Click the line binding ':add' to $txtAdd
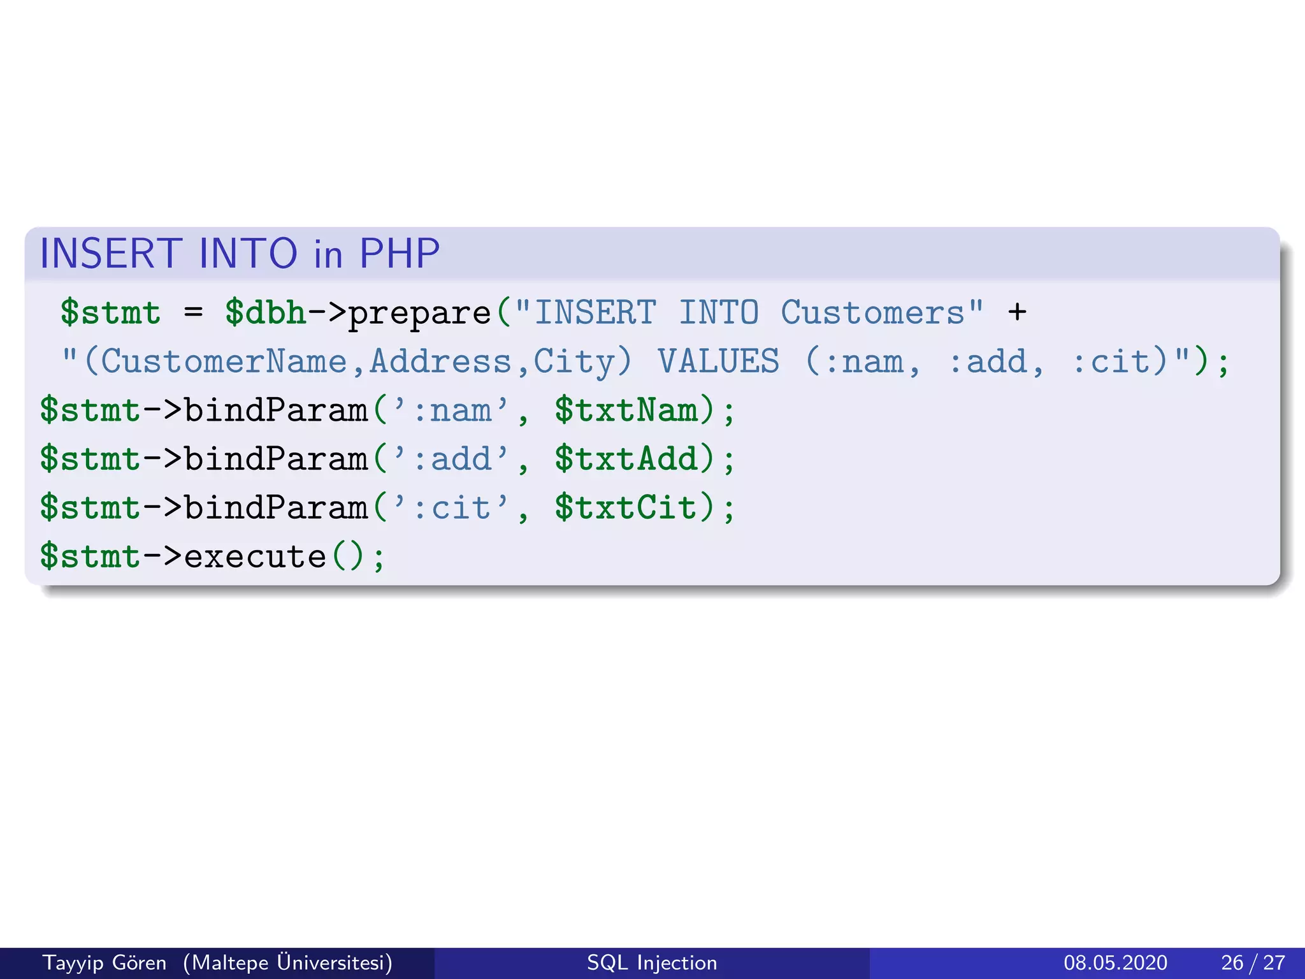Viewport: 1305px width, 979px height. click(387, 460)
